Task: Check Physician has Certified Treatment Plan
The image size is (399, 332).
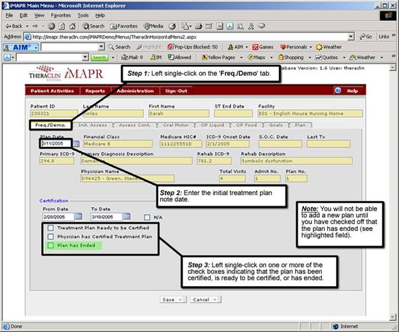Action: coord(50,236)
